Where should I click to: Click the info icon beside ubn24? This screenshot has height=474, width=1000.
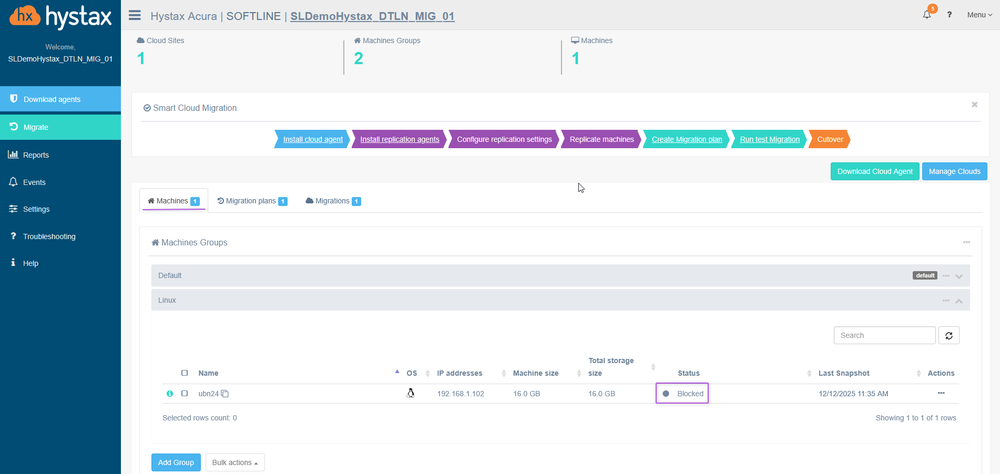tap(170, 394)
